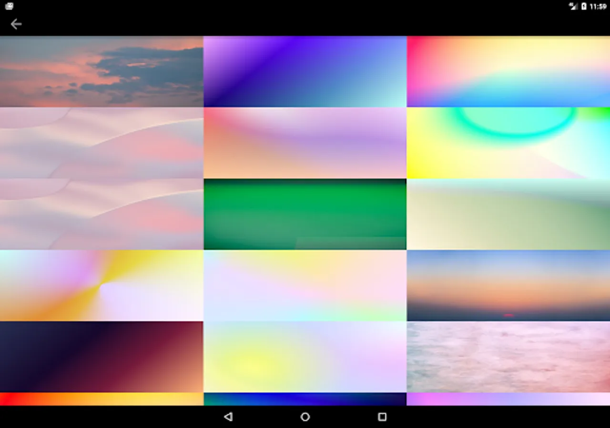The image size is (610, 428).
Task: Choose the solid green gradient wallpaper
Action: [x=305, y=214]
